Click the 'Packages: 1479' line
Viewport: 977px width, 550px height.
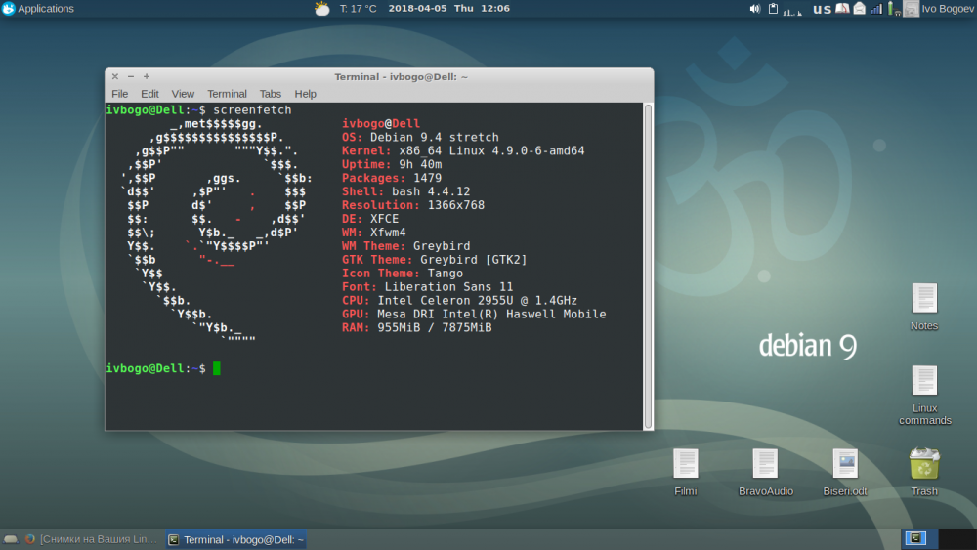[392, 178]
